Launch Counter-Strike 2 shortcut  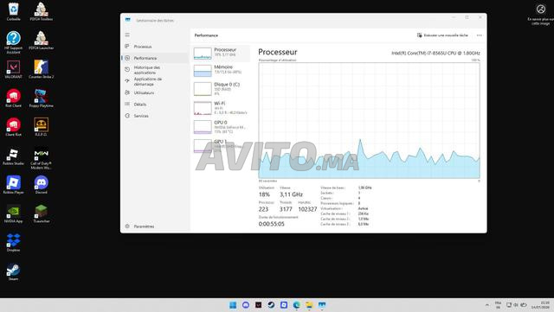click(x=42, y=69)
